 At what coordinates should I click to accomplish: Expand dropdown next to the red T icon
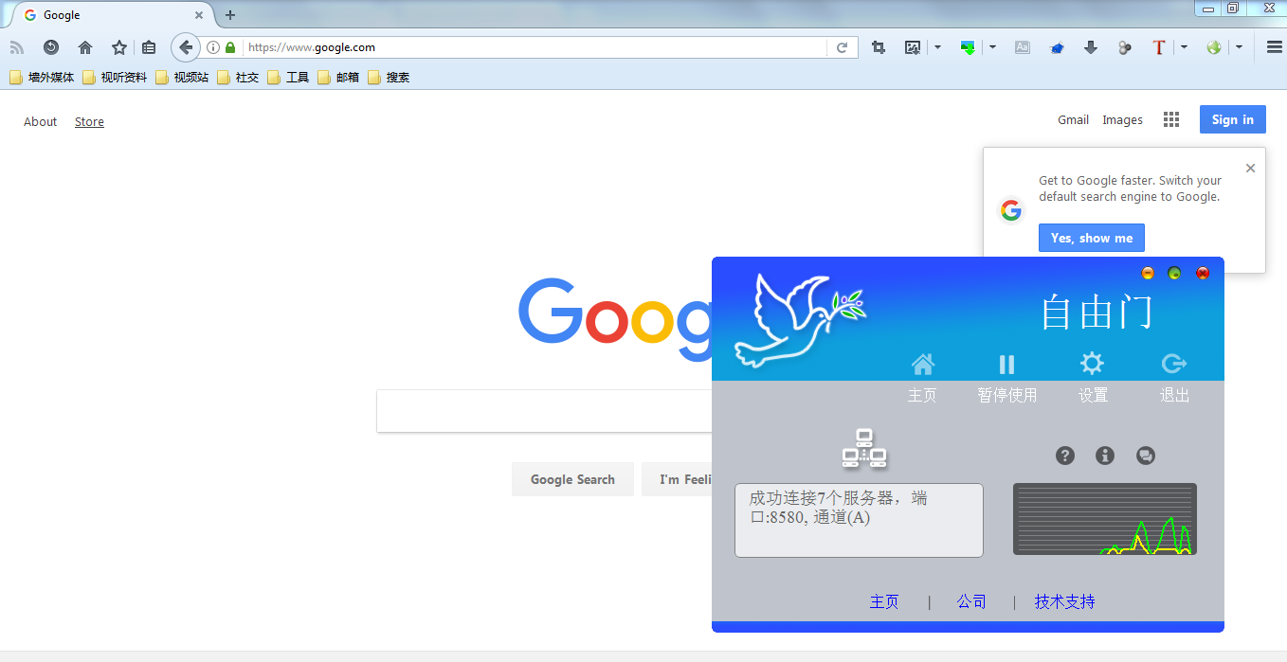pos(1184,47)
